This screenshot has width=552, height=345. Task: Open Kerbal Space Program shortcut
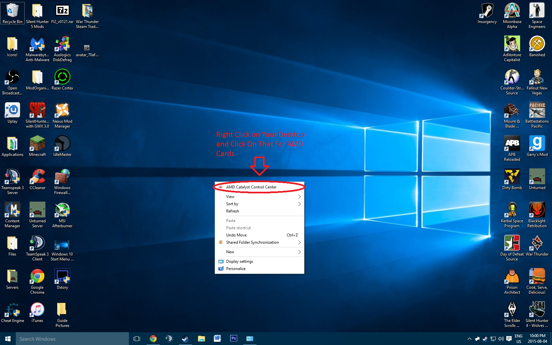click(x=512, y=215)
